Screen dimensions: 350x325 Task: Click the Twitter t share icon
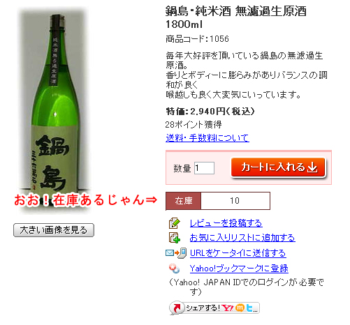coord(249,308)
